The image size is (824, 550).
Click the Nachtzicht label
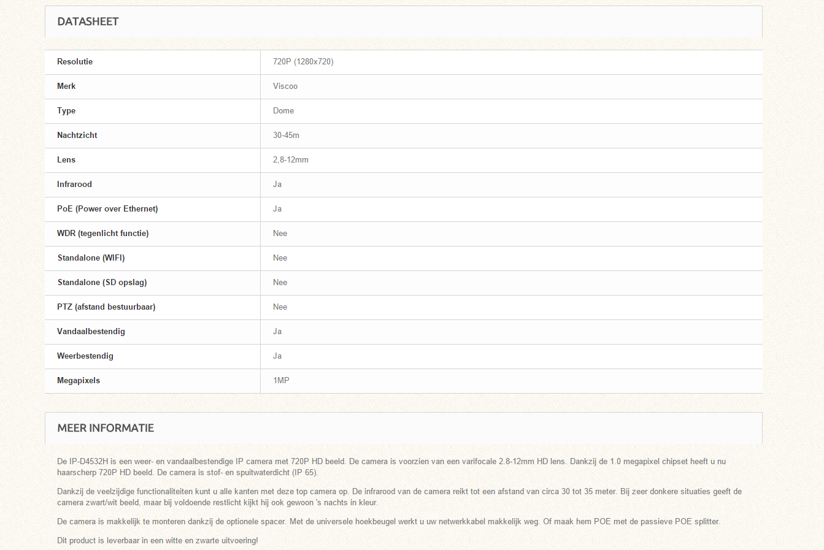pyautogui.click(x=77, y=135)
